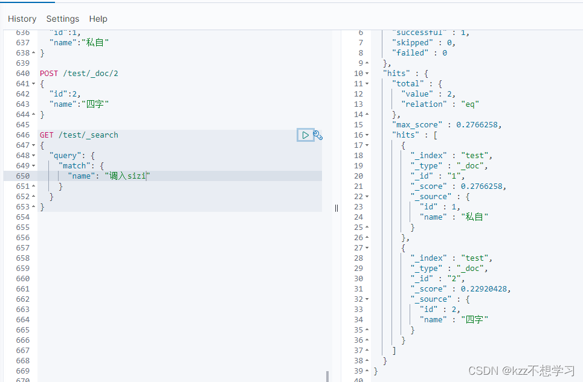The width and height of the screenshot is (583, 382).
Task: Run the GET /test/_search request
Action: point(305,135)
